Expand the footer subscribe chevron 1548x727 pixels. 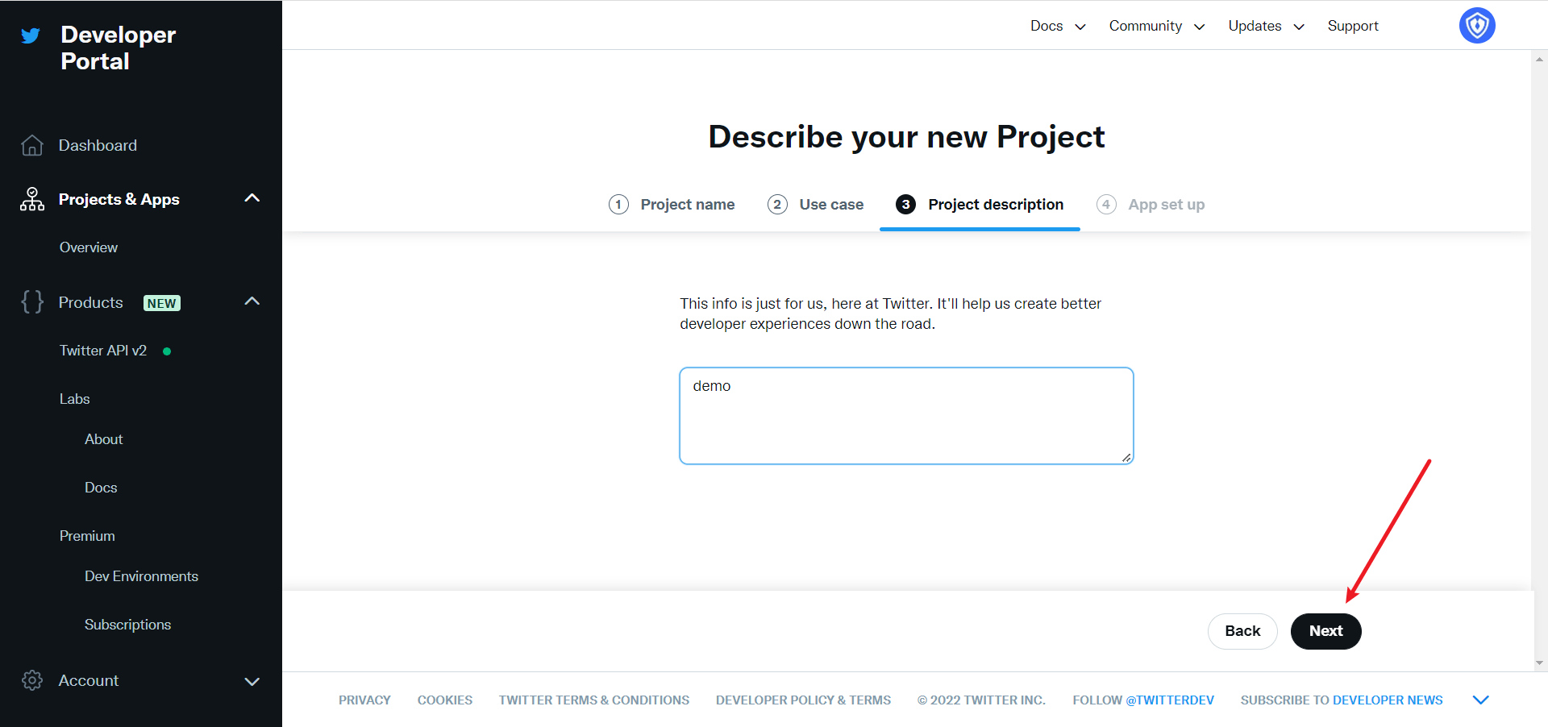(1480, 700)
